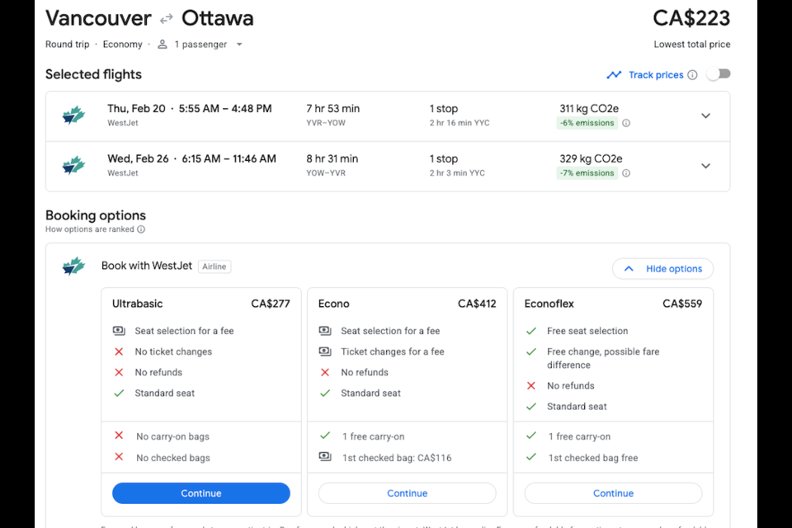Click the 'Airline' tag next to WestJet
The image size is (792, 528).
[x=214, y=266]
